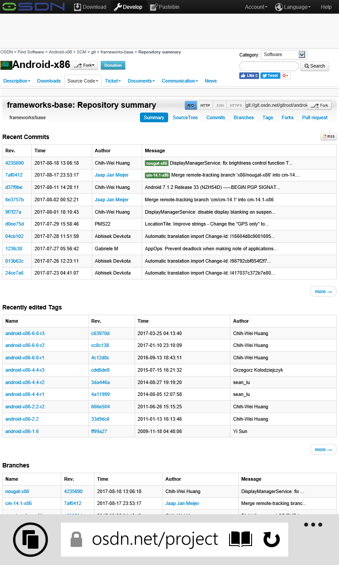
Task: Open the Pull request tab
Action: coord(315,117)
